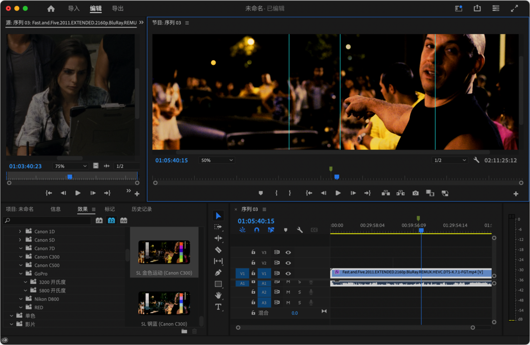Click timeline timecode 01:05:40:15
Screen dimensions: 530x345
[x=256, y=221]
